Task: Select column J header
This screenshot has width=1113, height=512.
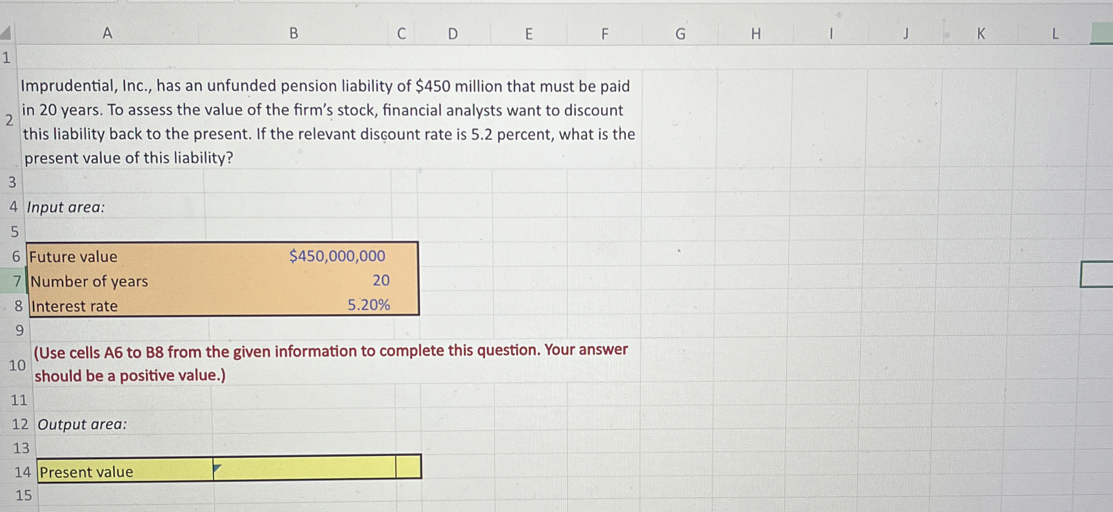Action: [x=906, y=34]
